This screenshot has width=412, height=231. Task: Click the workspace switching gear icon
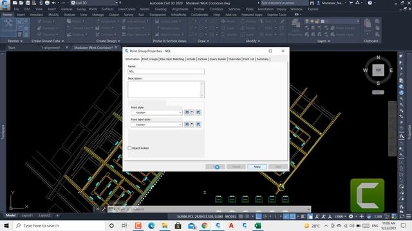[351, 217]
